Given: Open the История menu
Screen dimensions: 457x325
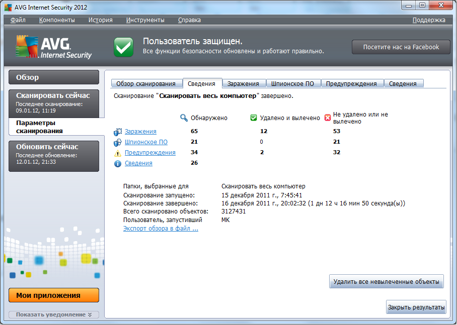Looking at the screenshot, I should tap(100, 20).
